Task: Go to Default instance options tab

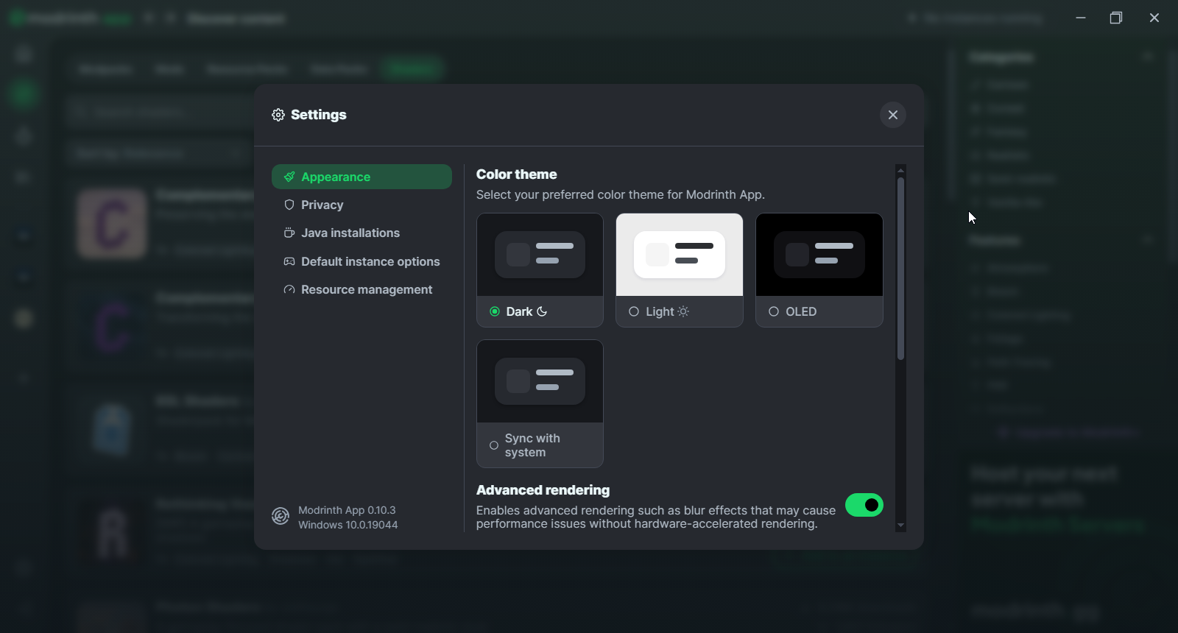Action: coord(361,261)
